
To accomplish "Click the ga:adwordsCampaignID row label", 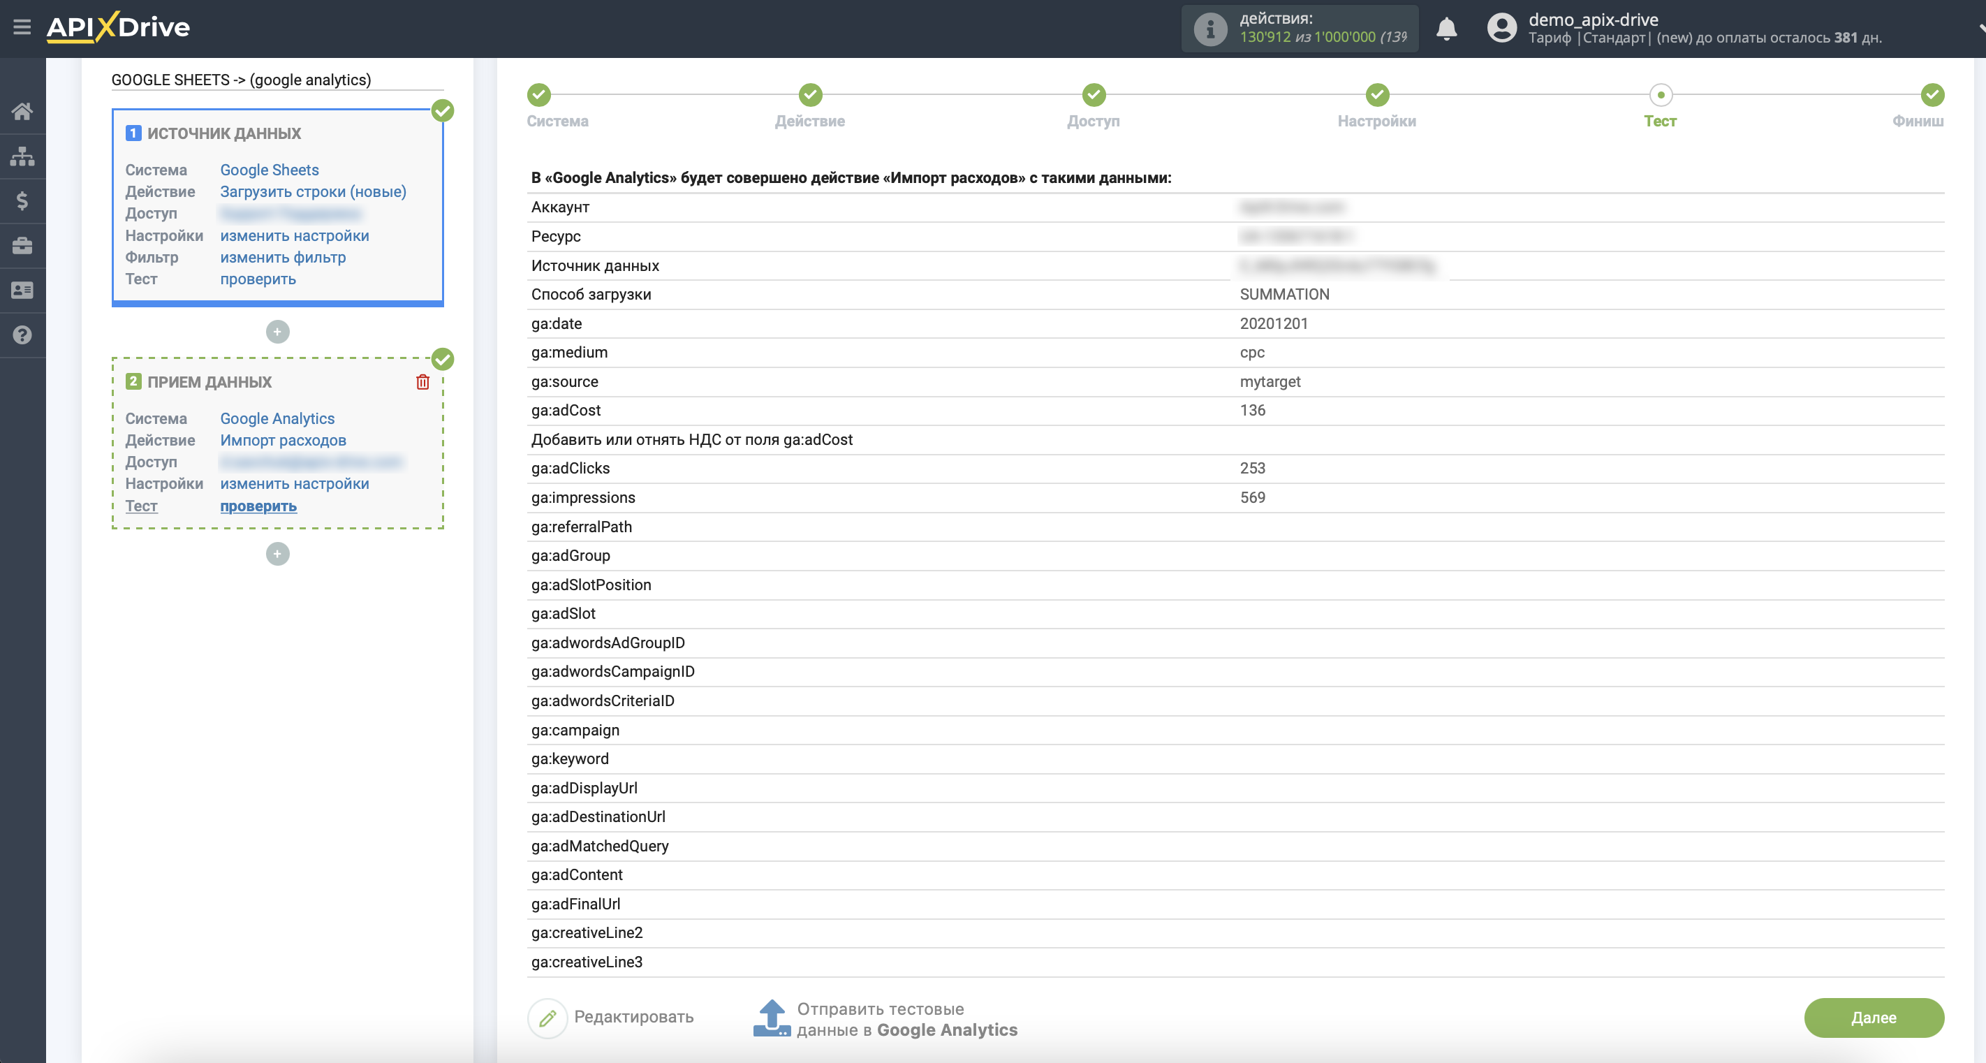I will (x=613, y=671).
